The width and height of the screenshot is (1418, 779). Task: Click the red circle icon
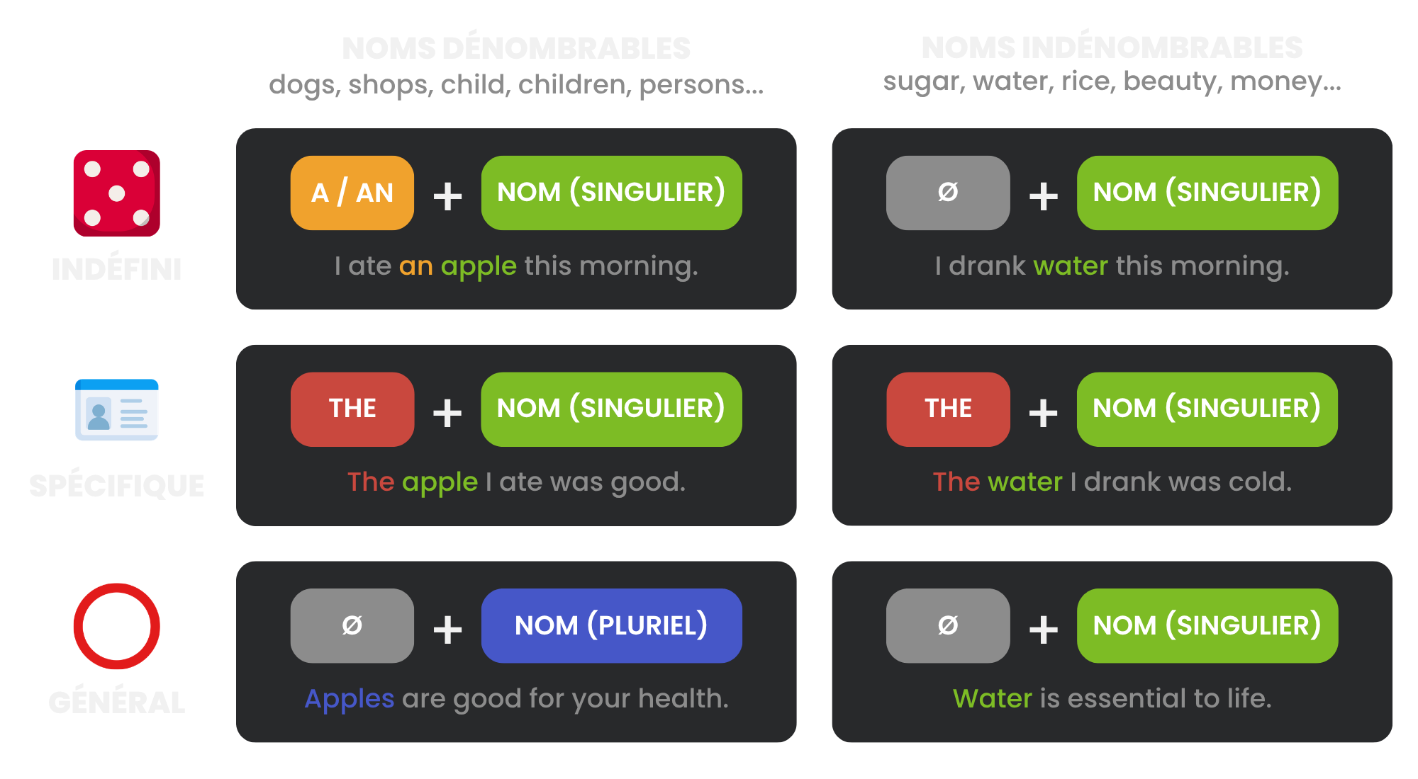pos(117,626)
